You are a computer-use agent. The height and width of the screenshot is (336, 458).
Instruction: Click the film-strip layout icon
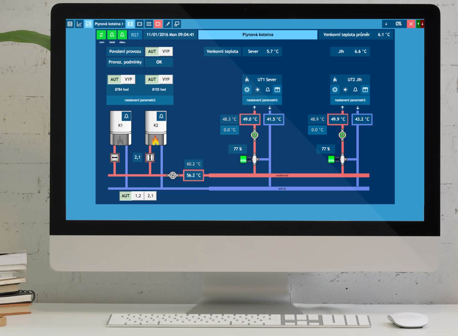coord(130,24)
